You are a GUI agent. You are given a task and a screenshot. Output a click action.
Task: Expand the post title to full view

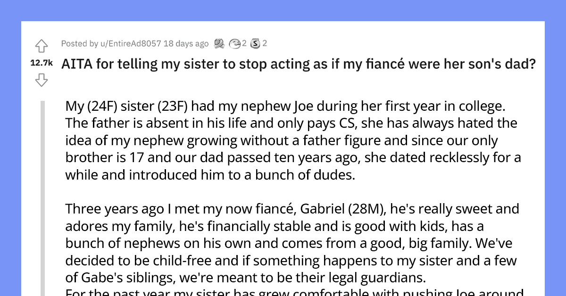point(299,64)
